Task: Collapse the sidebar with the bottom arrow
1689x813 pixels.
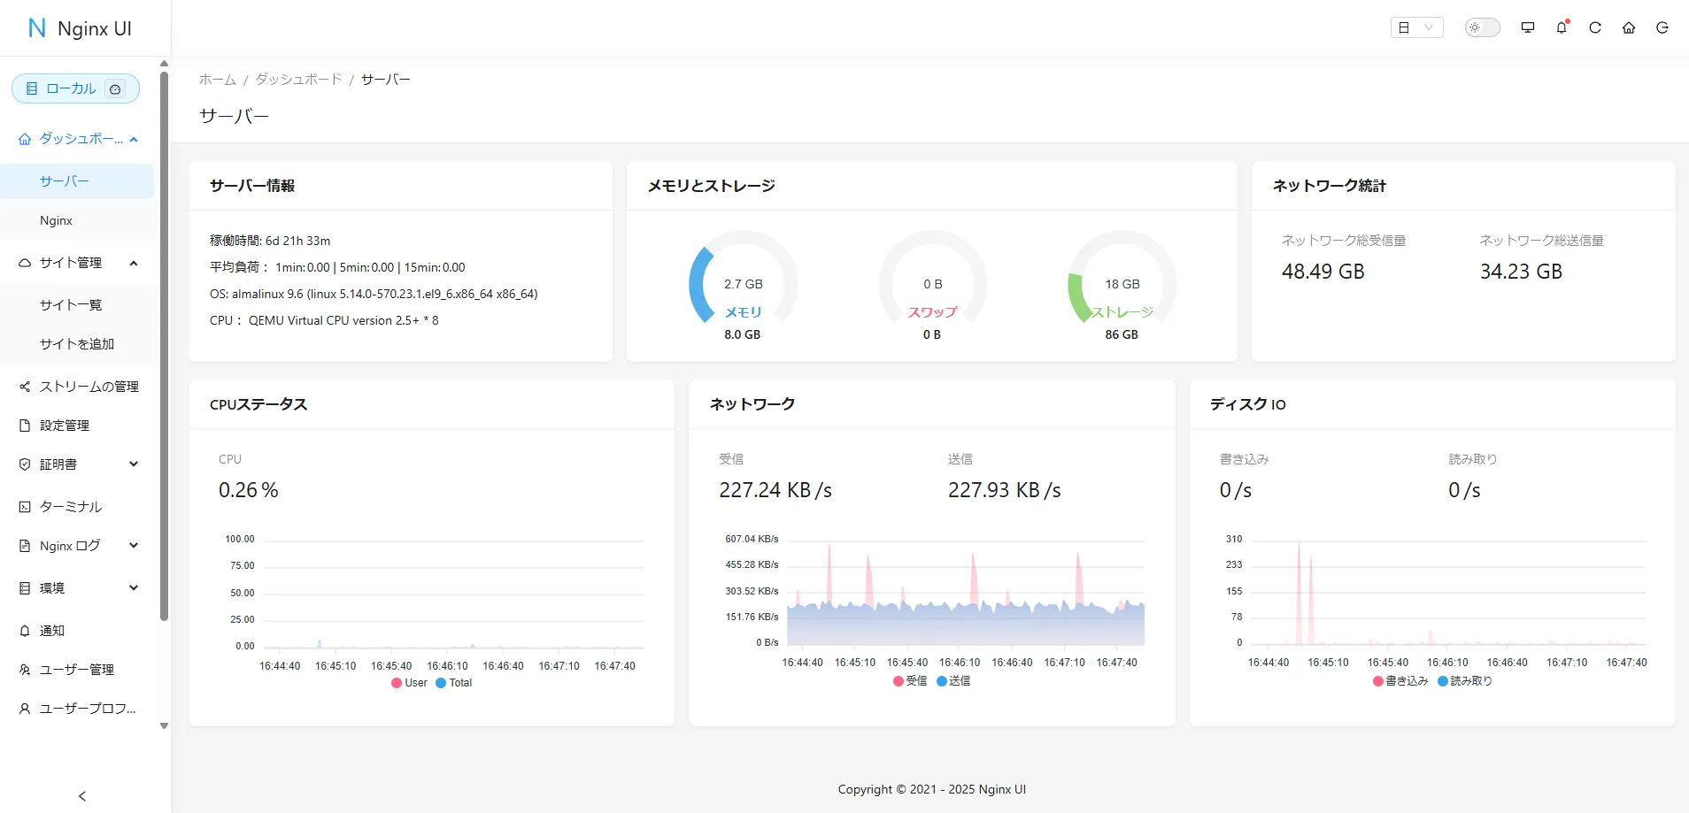Action: coord(82,796)
